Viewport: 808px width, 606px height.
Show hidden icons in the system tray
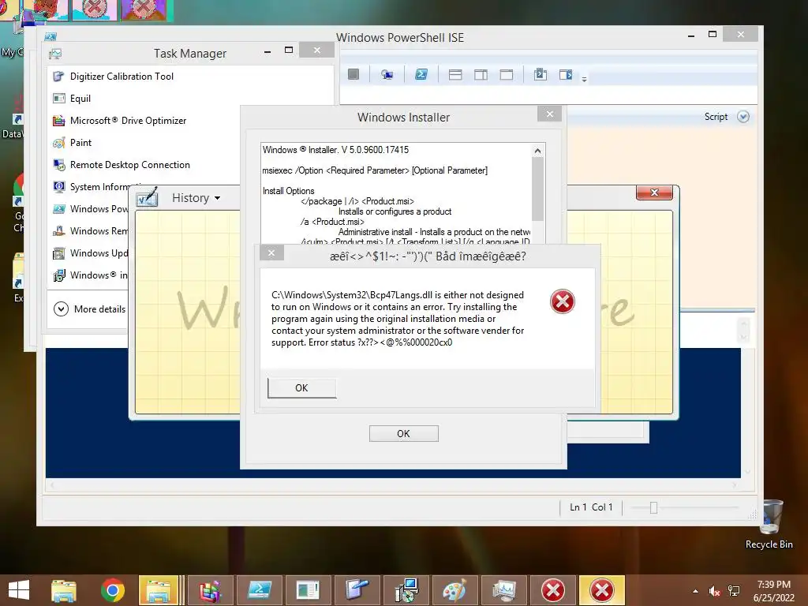695,591
